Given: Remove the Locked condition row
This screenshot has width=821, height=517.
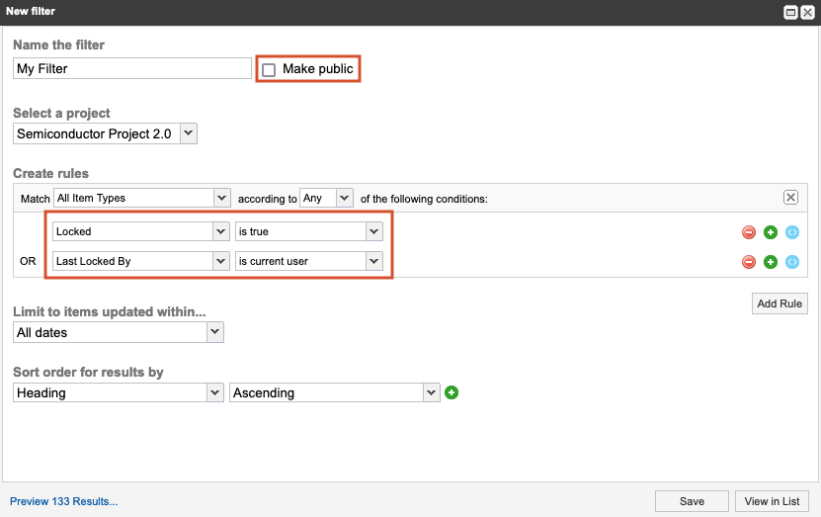Looking at the screenshot, I should [749, 232].
